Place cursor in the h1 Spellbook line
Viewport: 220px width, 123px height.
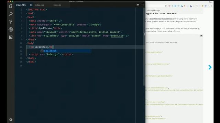click(x=41, y=47)
